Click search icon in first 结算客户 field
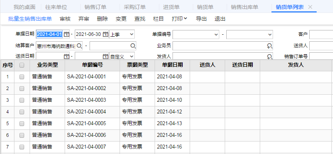 (x=79, y=46)
